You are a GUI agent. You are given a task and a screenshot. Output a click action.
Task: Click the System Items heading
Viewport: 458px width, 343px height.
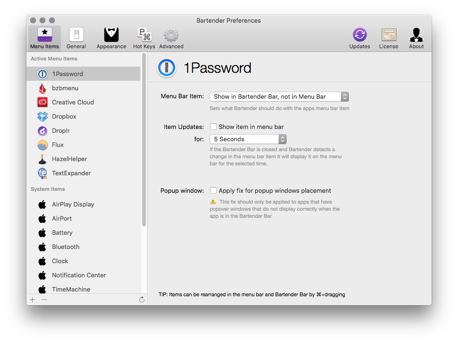click(48, 189)
